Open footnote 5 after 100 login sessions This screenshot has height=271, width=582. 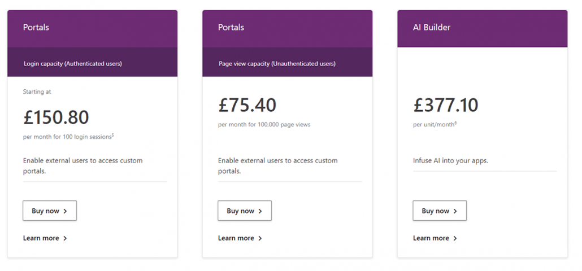pos(113,135)
